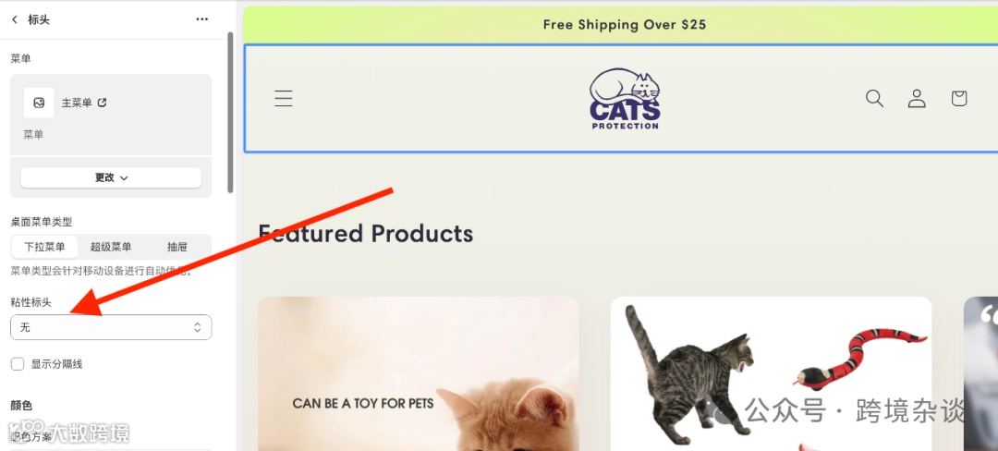The image size is (998, 451).
Task: Select the 超级菜单 menu type
Action: pyautogui.click(x=111, y=247)
